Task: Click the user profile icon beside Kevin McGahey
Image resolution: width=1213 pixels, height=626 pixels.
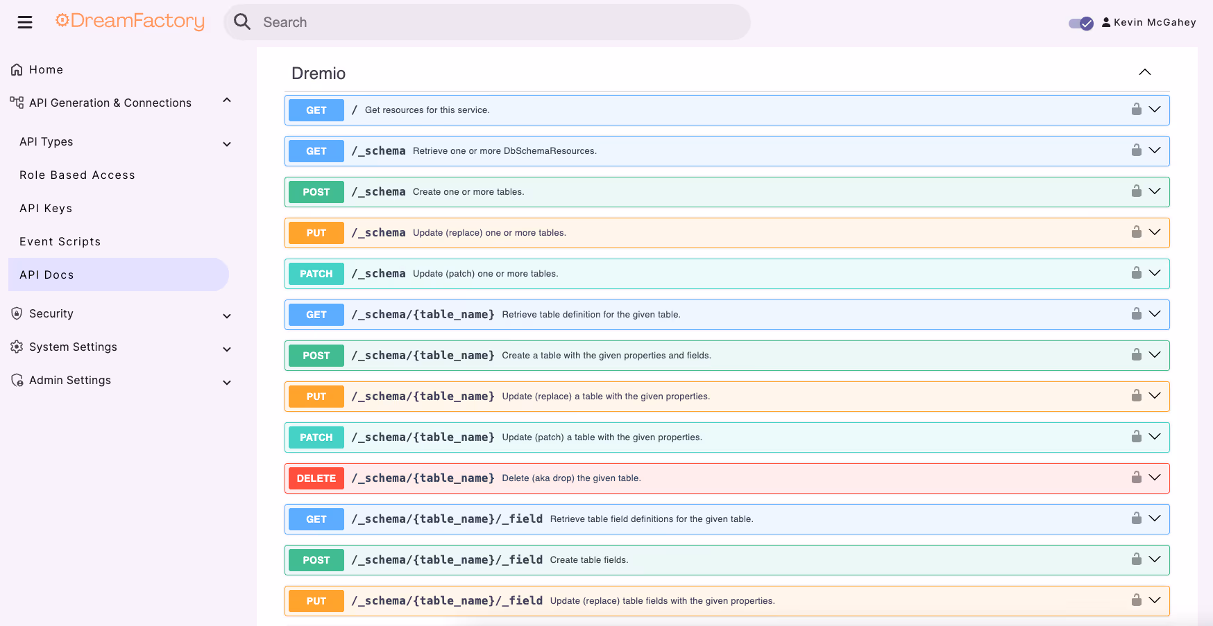Action: [1106, 22]
